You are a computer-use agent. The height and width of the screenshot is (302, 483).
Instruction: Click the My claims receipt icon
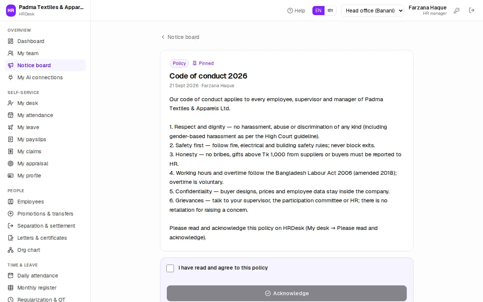point(11,151)
